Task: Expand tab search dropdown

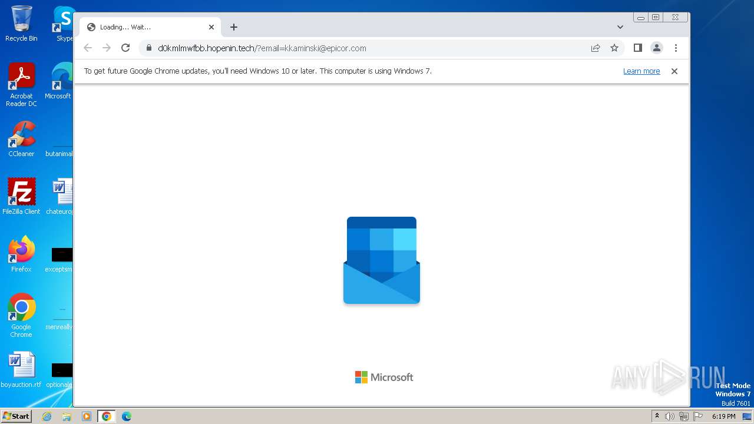Action: 620,27
